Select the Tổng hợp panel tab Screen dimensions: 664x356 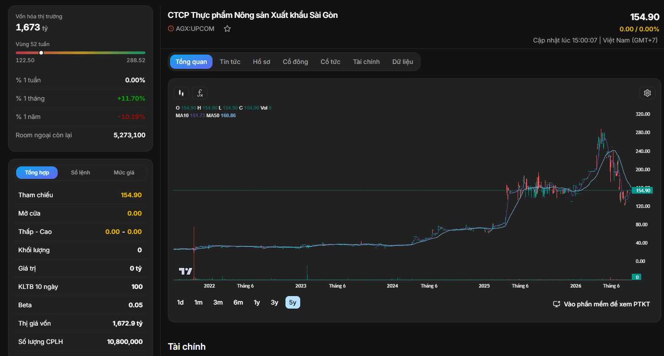(37, 173)
